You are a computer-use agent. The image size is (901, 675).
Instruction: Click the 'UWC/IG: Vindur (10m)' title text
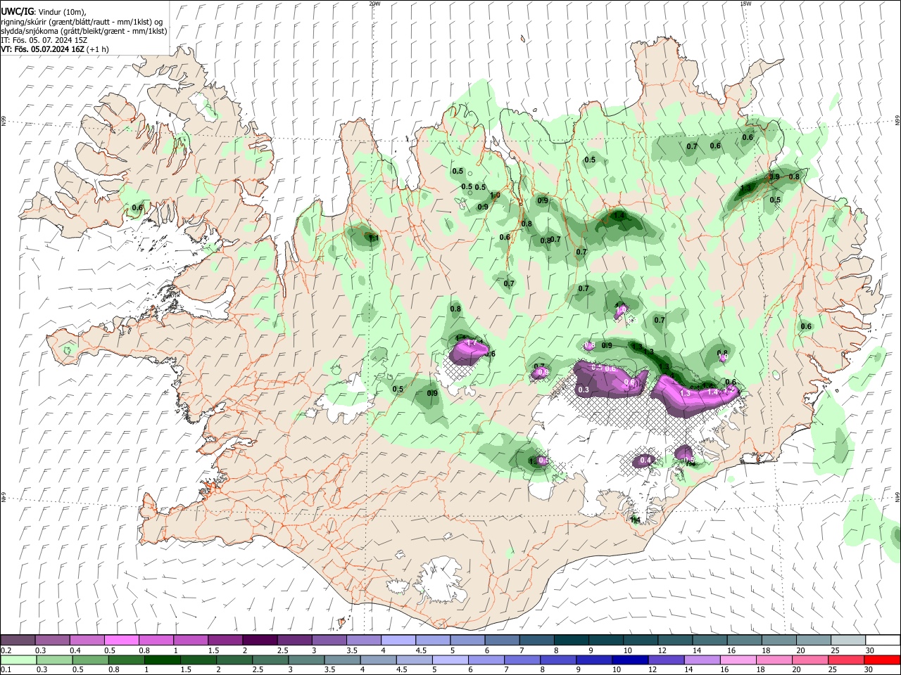point(43,12)
